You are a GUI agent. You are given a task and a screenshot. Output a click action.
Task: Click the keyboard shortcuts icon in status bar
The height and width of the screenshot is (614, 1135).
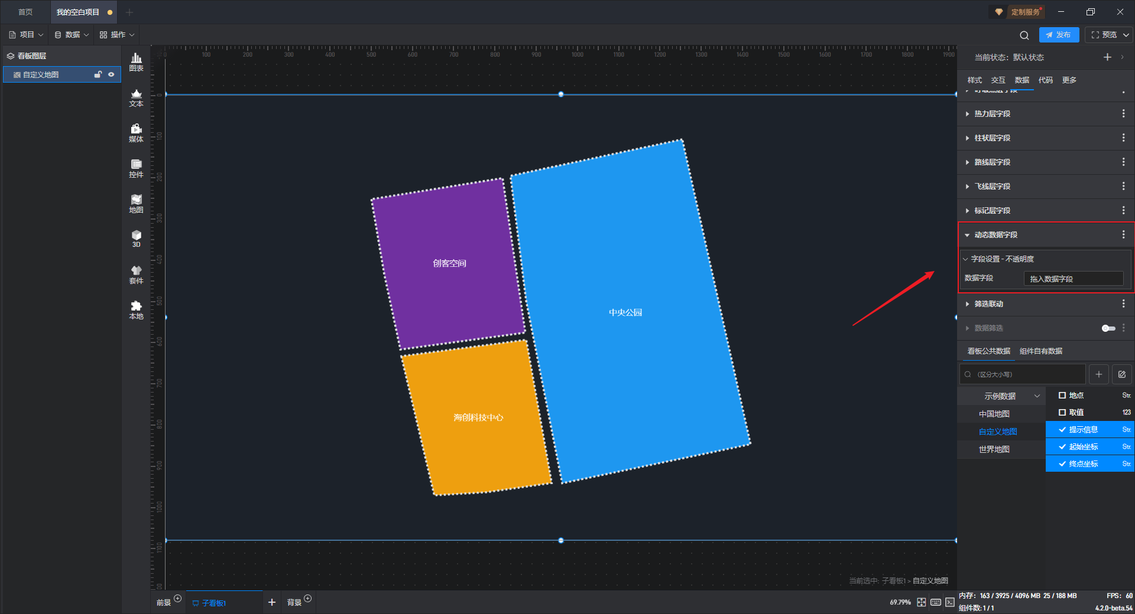936,602
